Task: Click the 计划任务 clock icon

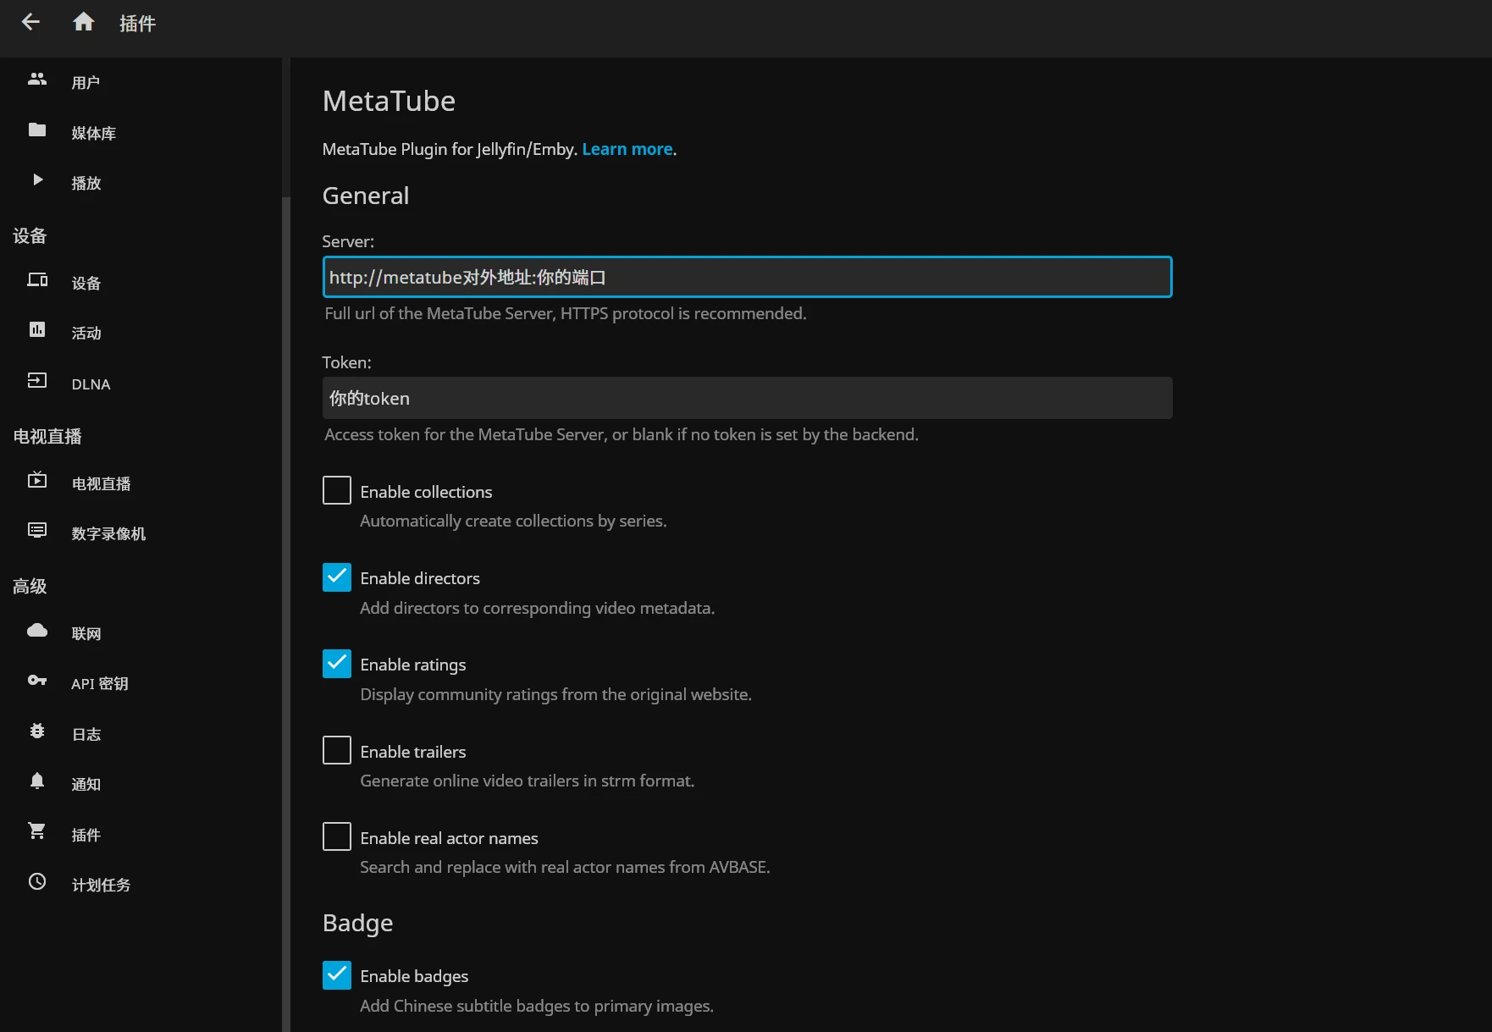Action: pos(37,882)
